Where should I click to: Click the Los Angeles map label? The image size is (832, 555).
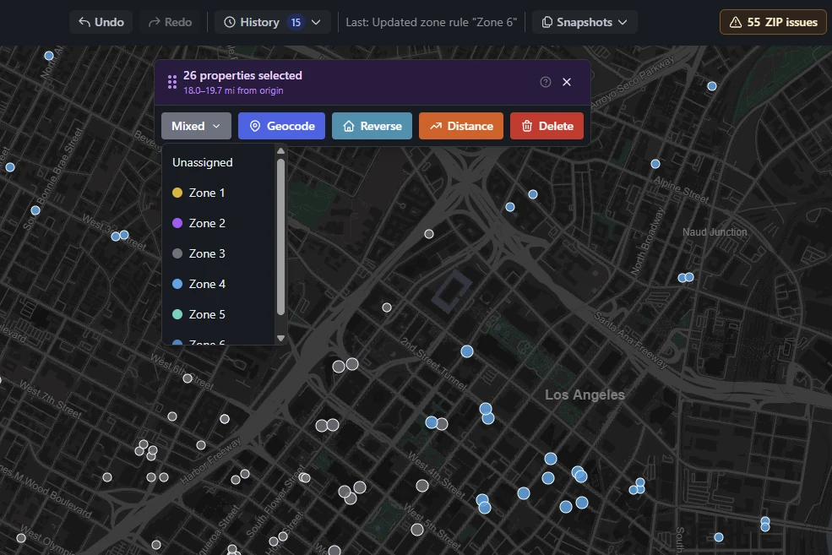[585, 394]
